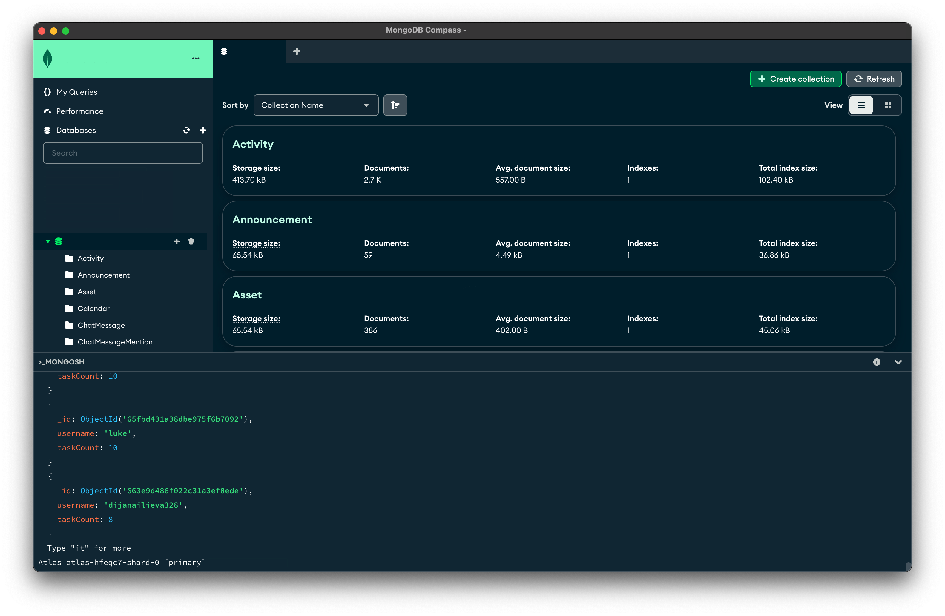Click the 386 documents value for Asset
This screenshot has width=945, height=616.
pyautogui.click(x=370, y=330)
